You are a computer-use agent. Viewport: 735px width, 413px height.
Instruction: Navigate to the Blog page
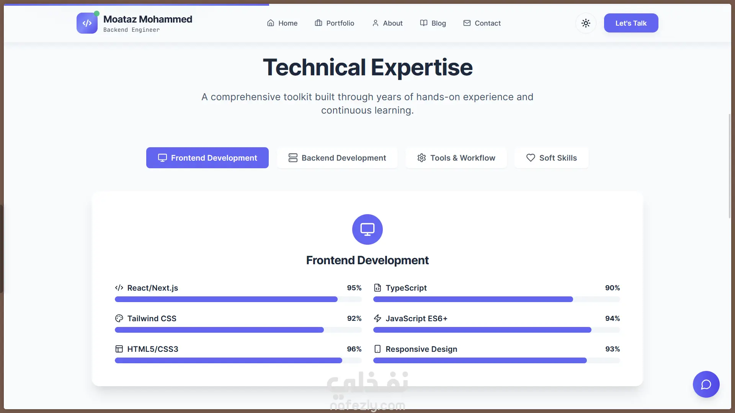433,23
